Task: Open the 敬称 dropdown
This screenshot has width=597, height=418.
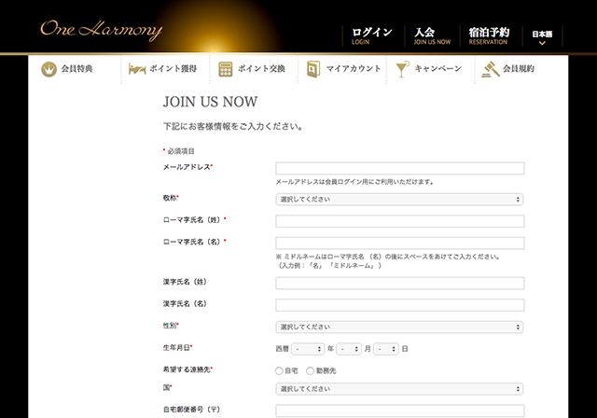Action: [399, 199]
